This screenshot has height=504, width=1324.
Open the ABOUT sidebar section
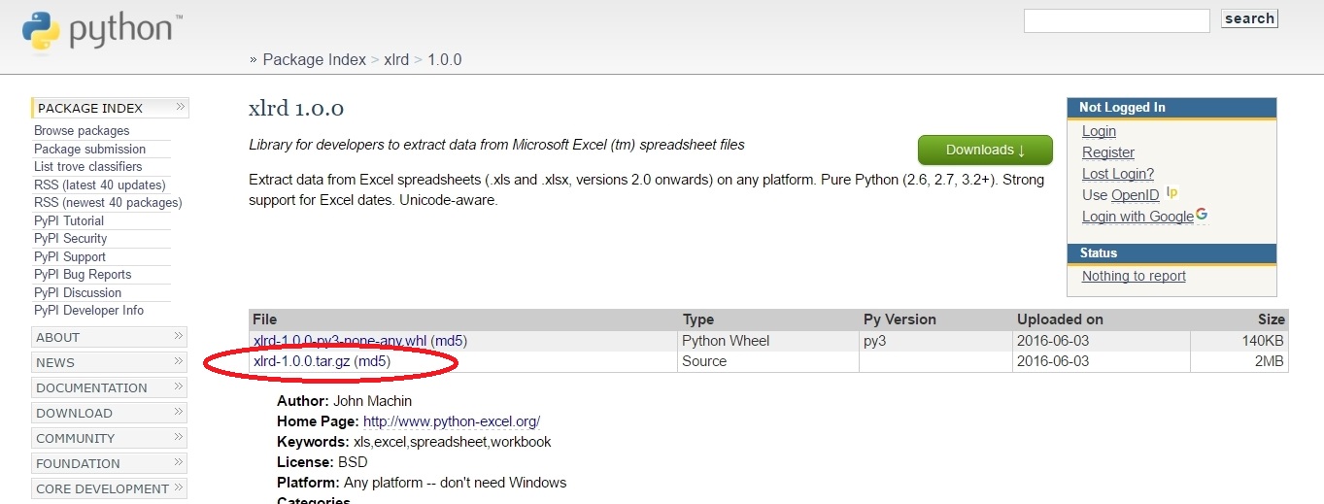[110, 337]
